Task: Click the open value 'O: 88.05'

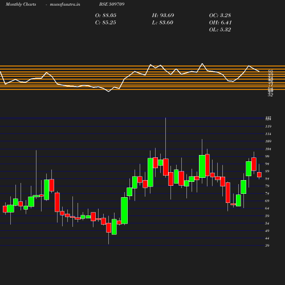Action: click(x=105, y=15)
